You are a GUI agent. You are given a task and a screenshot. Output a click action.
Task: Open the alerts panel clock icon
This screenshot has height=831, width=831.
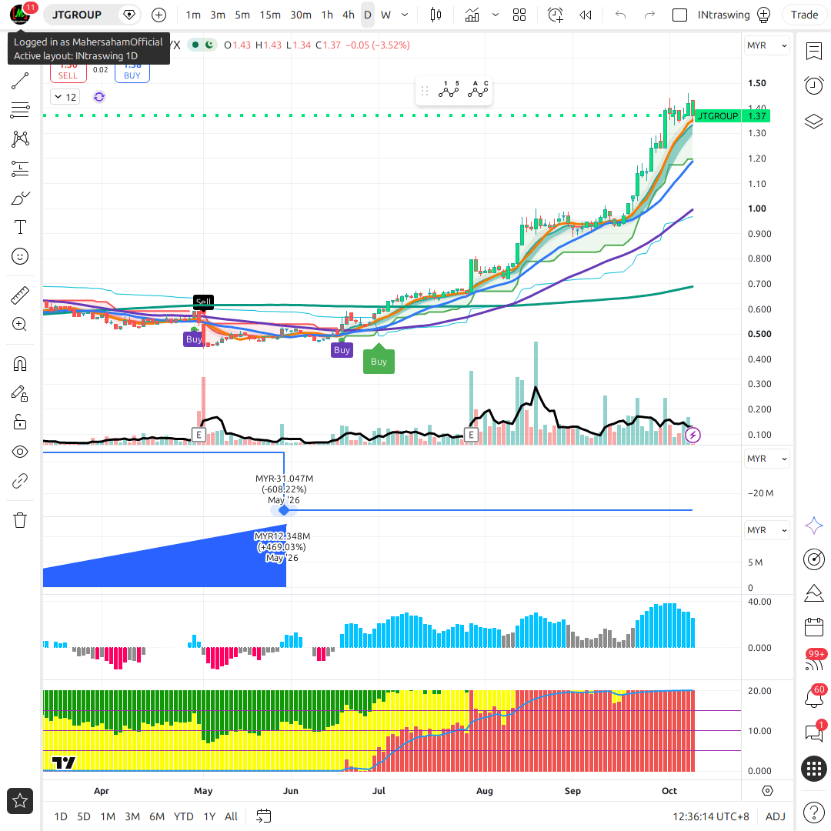[814, 85]
